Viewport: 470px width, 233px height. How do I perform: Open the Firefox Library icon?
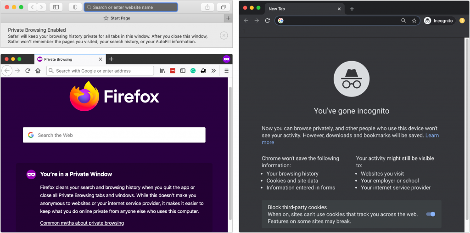click(x=162, y=71)
